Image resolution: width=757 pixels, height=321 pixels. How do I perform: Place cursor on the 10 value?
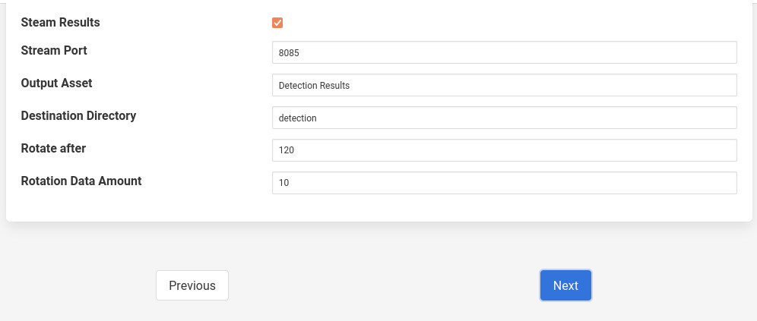[284, 184]
